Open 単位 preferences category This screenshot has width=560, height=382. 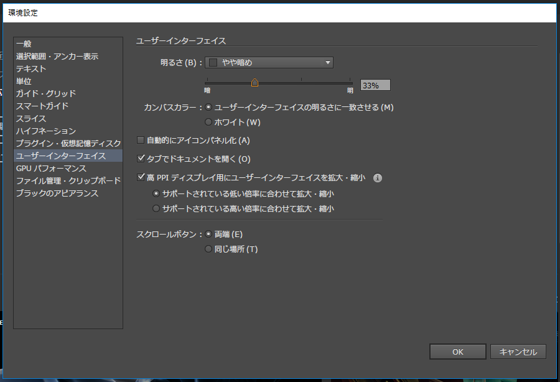(68, 81)
